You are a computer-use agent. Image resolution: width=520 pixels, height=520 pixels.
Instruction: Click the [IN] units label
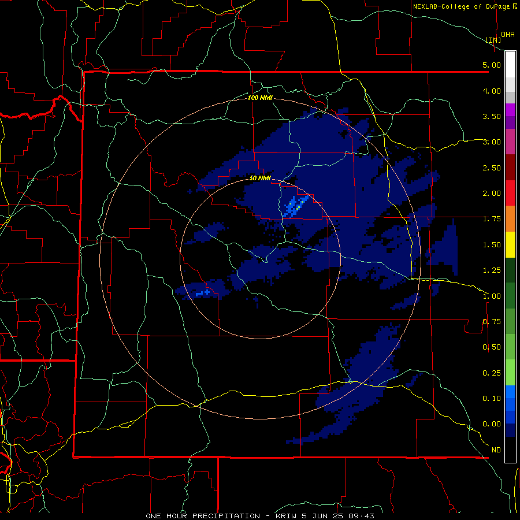(493, 40)
